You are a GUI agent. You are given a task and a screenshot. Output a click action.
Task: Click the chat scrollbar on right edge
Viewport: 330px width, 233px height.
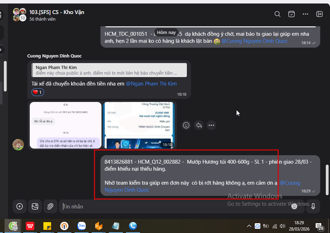coord(327,180)
